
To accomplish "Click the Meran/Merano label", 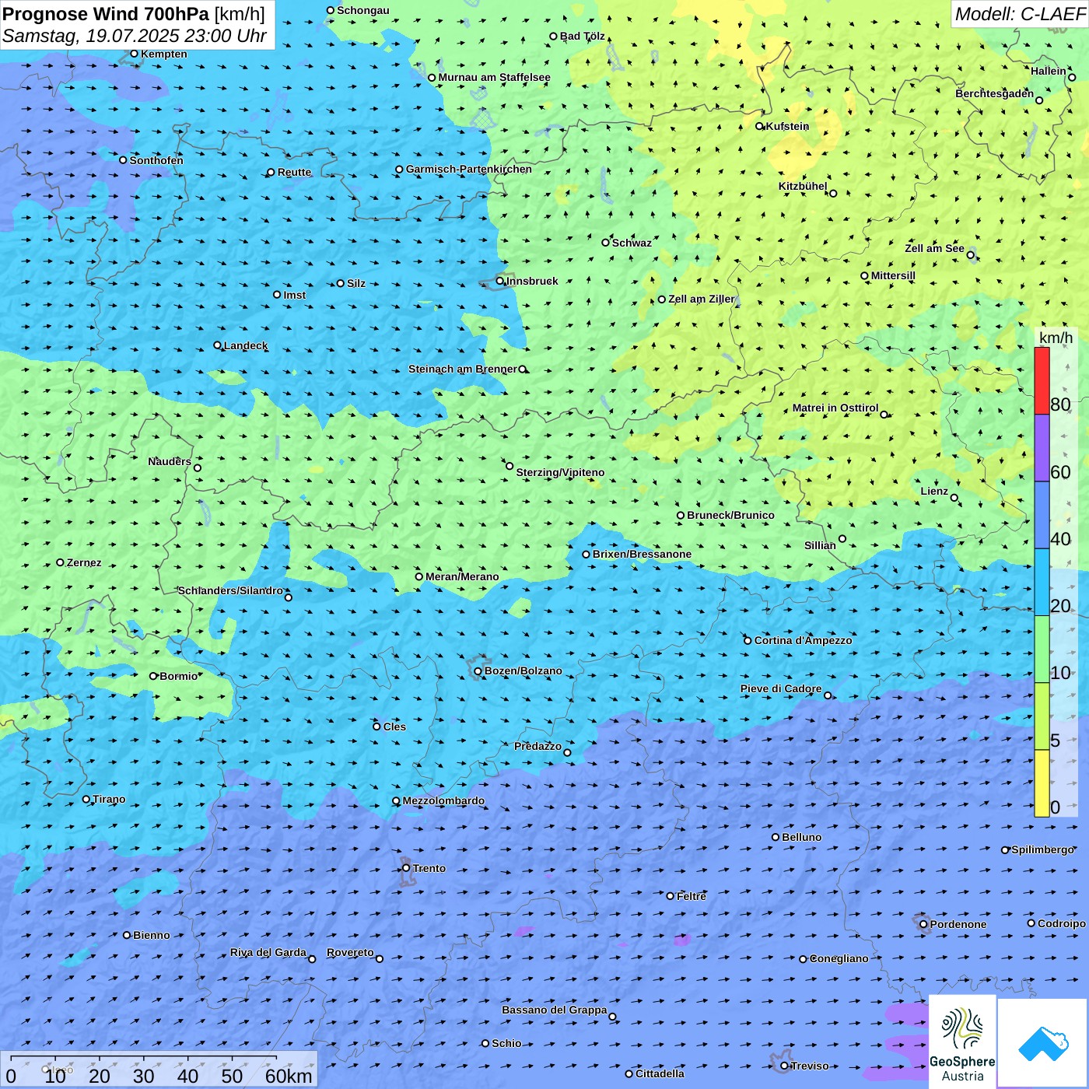I will pyautogui.click(x=462, y=576).
